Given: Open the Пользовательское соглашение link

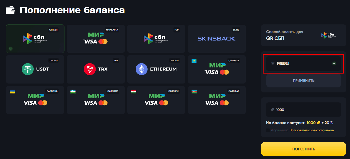Looking at the screenshot, I should point(311,130).
